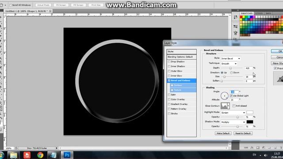Image resolution: width=283 pixels, height=159 pixels.
Task: Click the Soften slider handle
Action: pos(222,81)
